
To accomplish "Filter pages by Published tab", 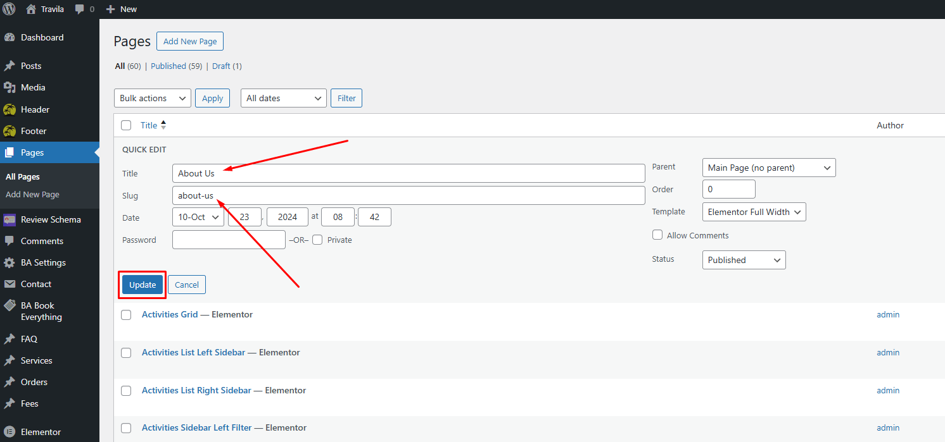I will [168, 66].
